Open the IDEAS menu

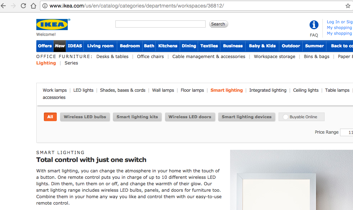(x=75, y=46)
